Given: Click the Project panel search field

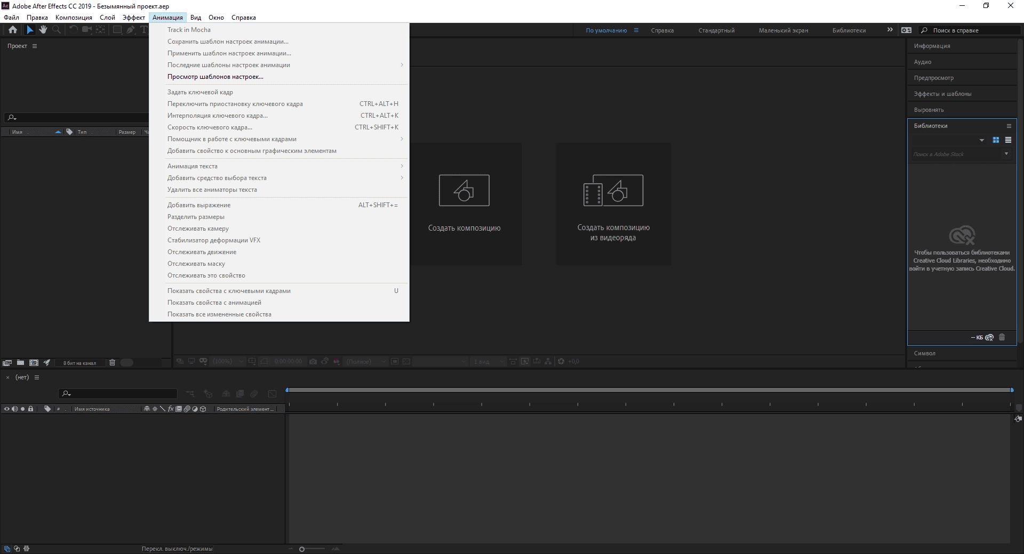Looking at the screenshot, I should coord(77,117).
